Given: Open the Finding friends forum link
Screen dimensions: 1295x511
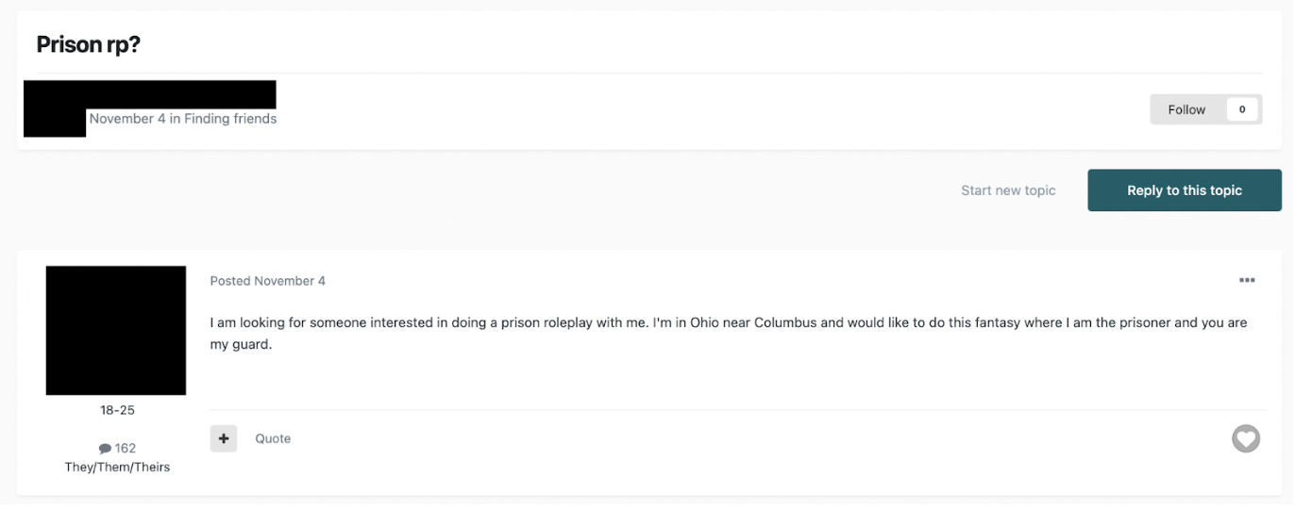Looking at the screenshot, I should [x=230, y=119].
